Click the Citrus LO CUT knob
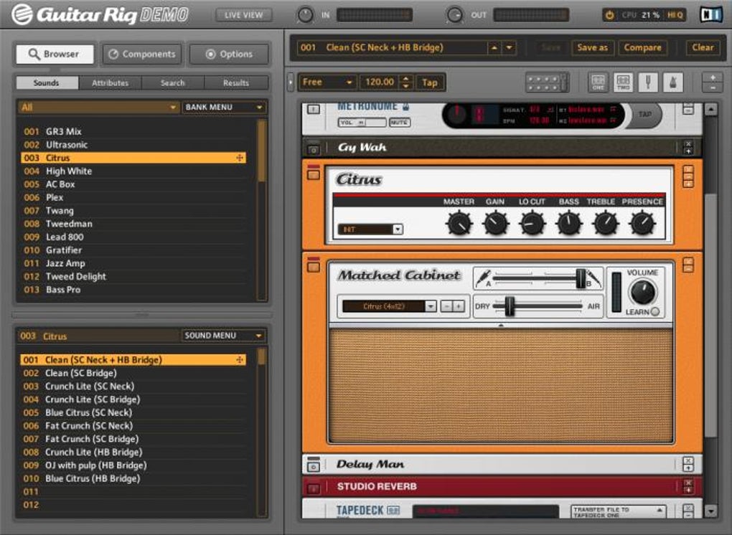Screen dimensions: 732x535 [x=532, y=224]
